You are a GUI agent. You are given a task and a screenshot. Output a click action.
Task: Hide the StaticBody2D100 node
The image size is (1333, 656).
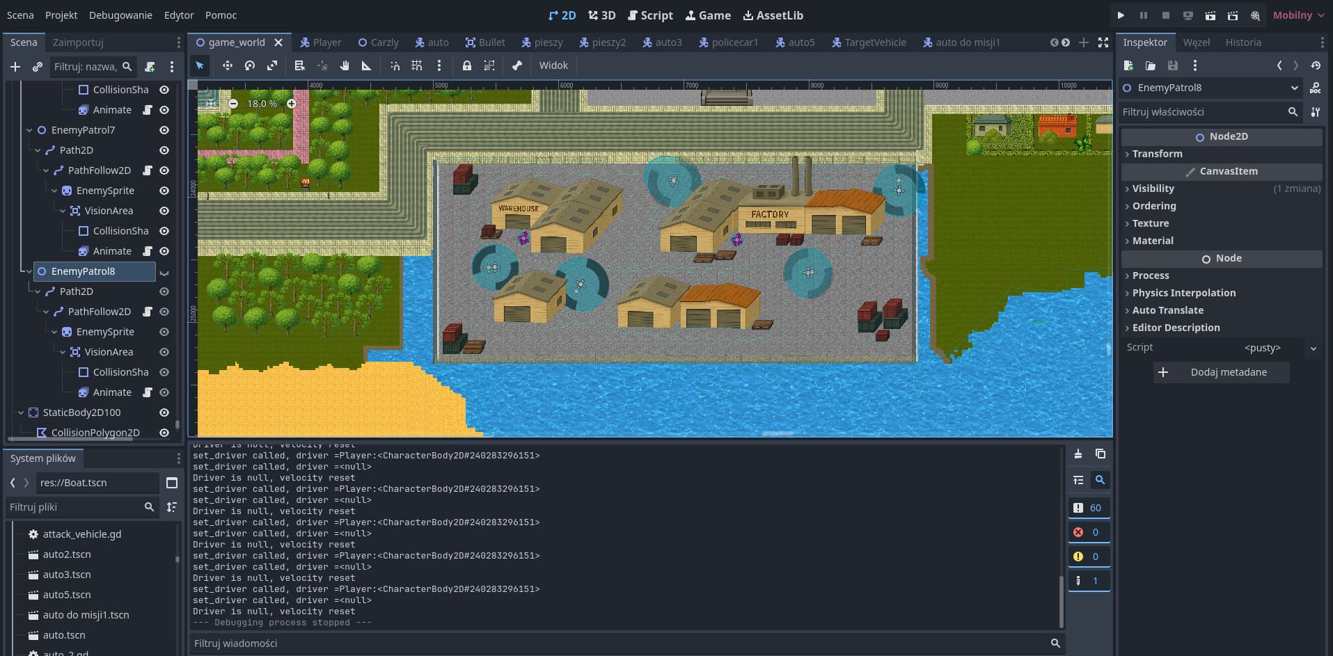click(x=164, y=413)
